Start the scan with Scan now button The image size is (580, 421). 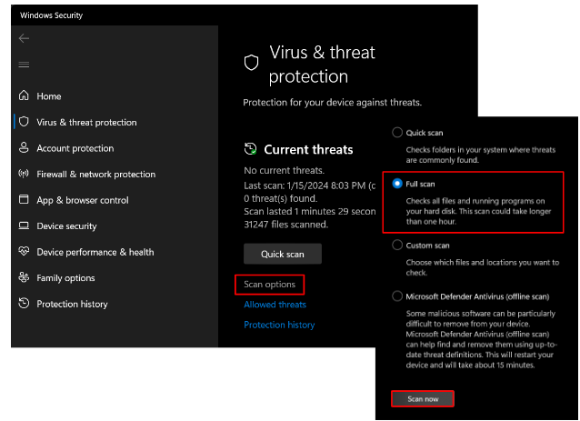[x=423, y=399]
